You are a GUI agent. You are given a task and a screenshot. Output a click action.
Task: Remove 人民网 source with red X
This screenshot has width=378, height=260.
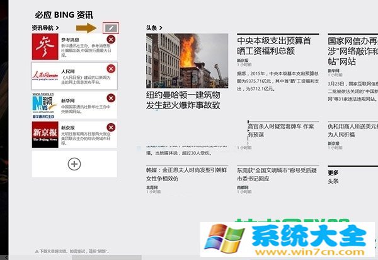pyautogui.click(x=111, y=69)
